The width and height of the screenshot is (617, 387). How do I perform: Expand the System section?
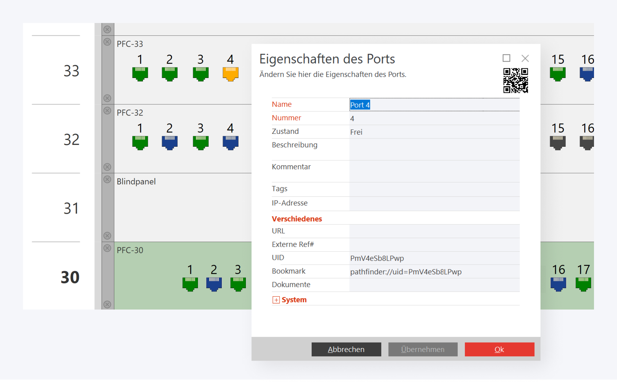click(276, 300)
